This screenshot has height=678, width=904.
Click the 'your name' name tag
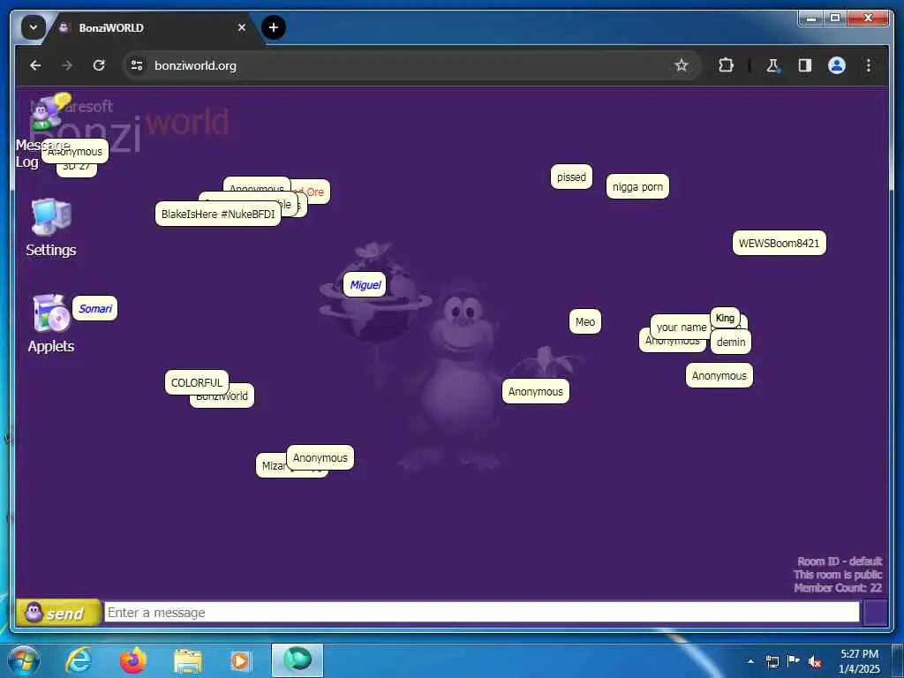pos(681,327)
